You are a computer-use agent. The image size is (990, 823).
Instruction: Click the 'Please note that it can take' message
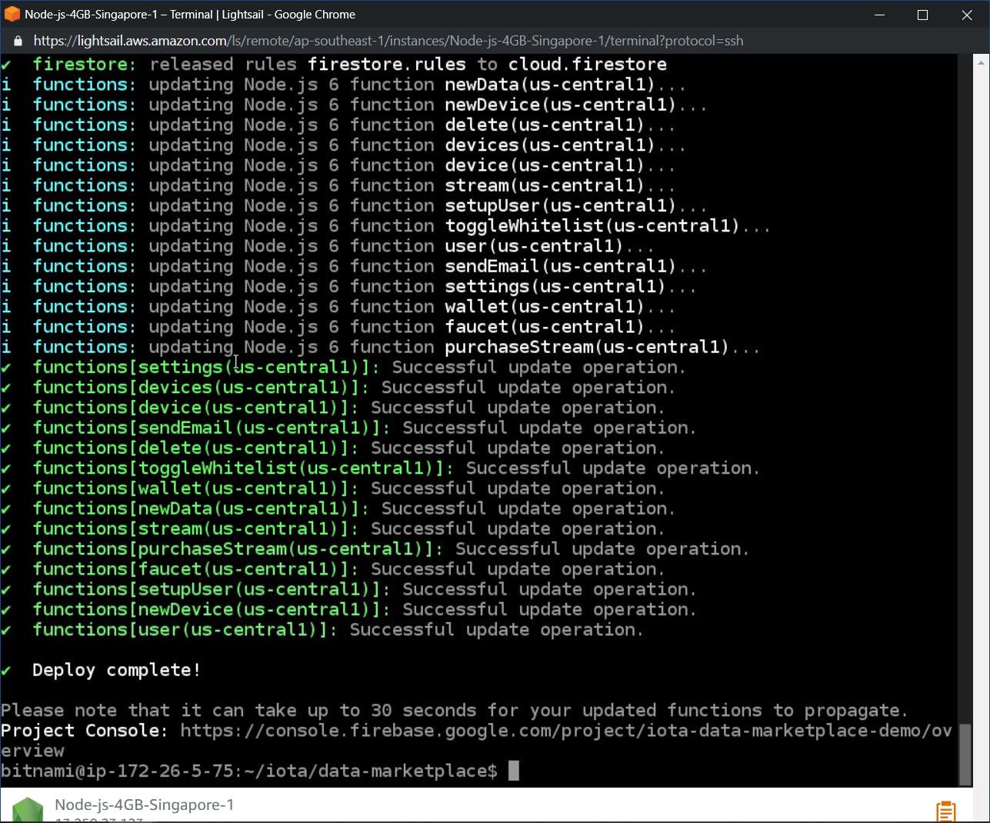click(x=454, y=710)
